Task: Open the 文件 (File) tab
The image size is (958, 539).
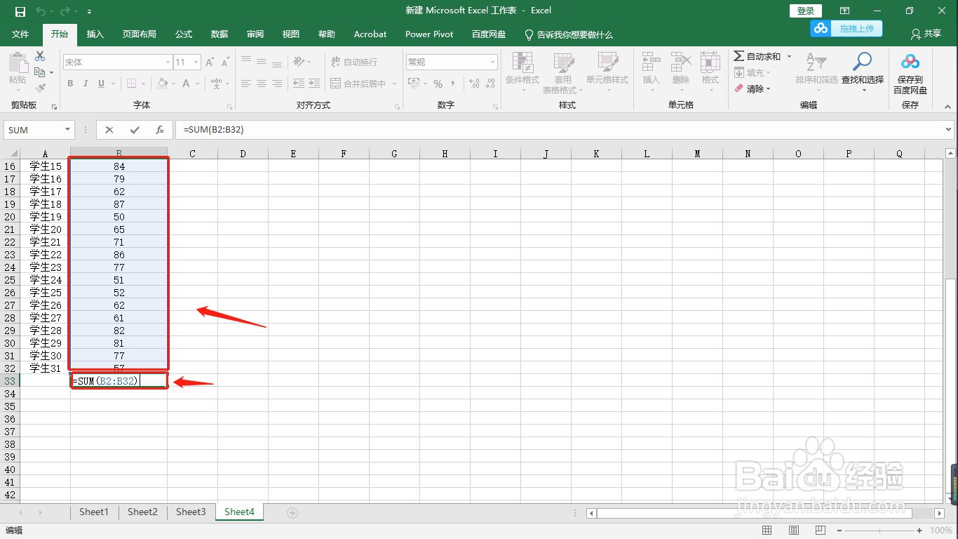Action: (20, 34)
